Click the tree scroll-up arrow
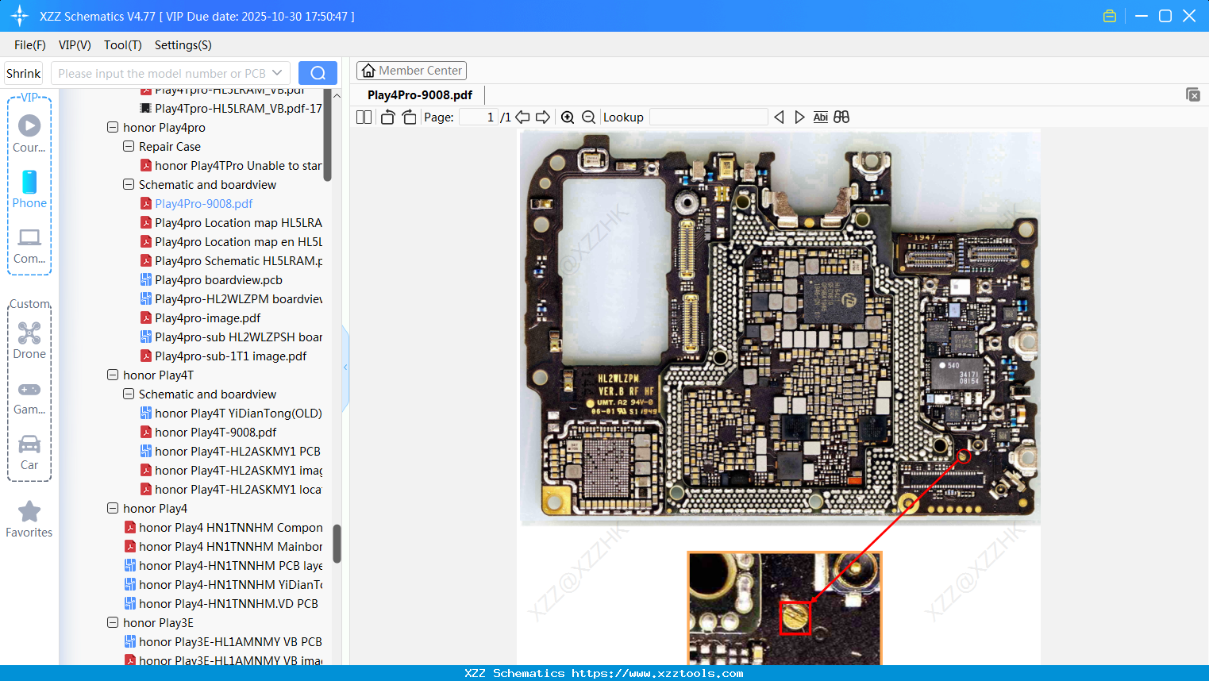 point(337,95)
